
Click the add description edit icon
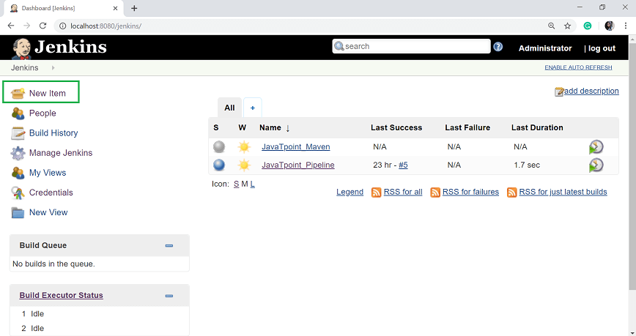[559, 92]
